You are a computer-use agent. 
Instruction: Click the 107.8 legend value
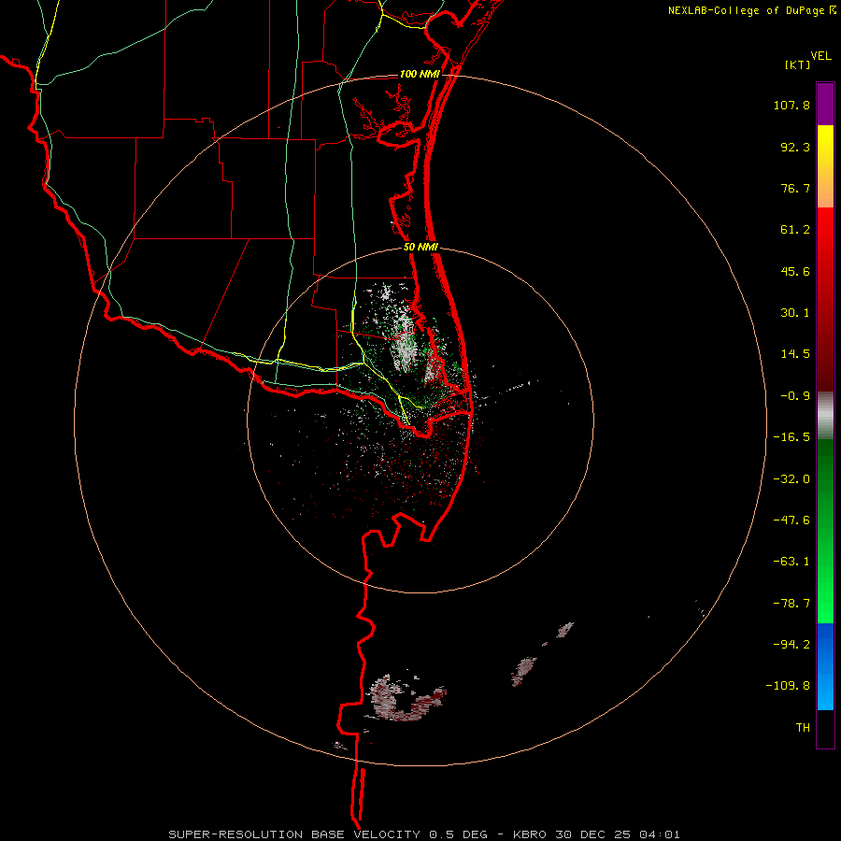tap(791, 105)
